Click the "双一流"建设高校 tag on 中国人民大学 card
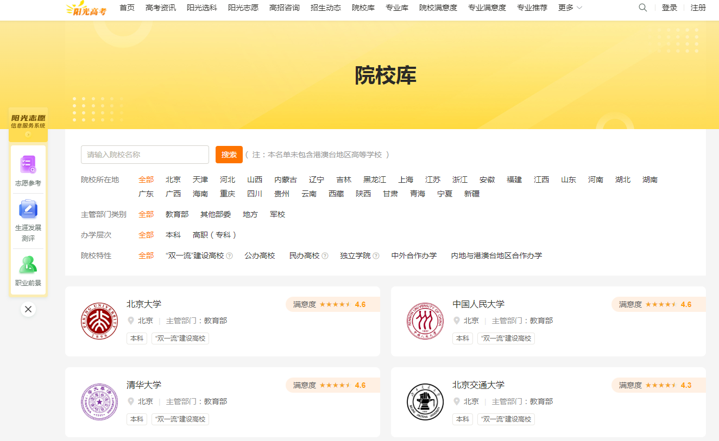Screen dimensions: 719x441 coord(506,338)
